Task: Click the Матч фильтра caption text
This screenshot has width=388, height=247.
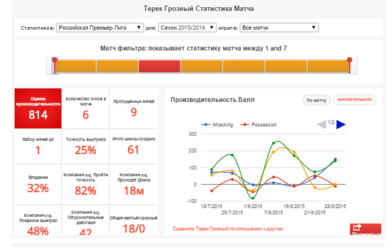Action: [193, 48]
